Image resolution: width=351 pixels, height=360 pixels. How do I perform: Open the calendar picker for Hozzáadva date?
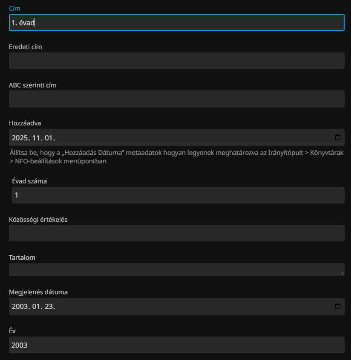coord(338,137)
